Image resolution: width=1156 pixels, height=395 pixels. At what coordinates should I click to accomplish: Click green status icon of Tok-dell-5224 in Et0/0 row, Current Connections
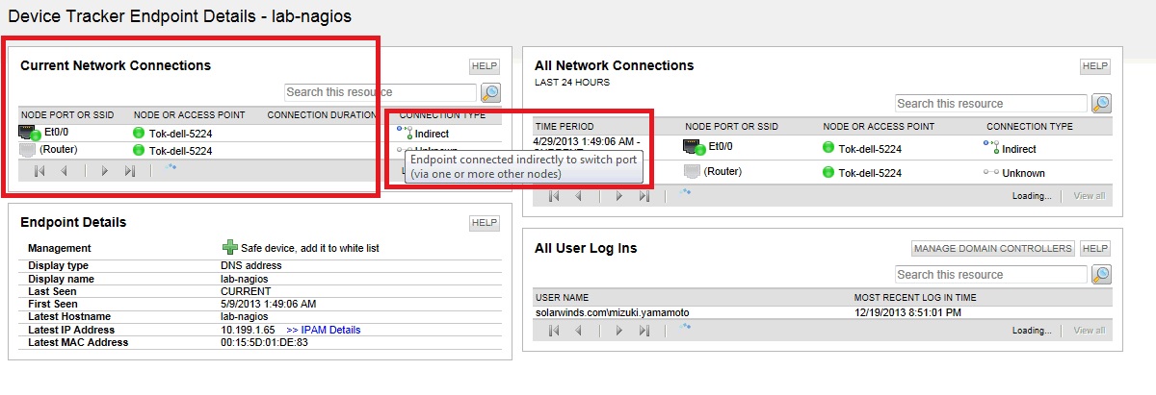[x=140, y=134]
